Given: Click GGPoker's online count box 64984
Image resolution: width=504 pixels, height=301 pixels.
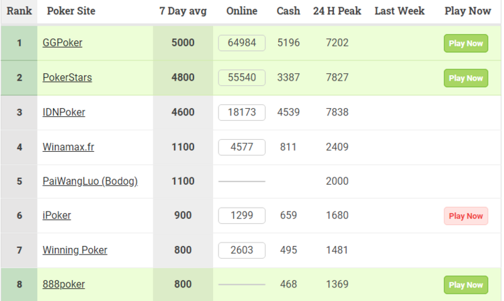Looking at the screenshot, I should click(242, 43).
